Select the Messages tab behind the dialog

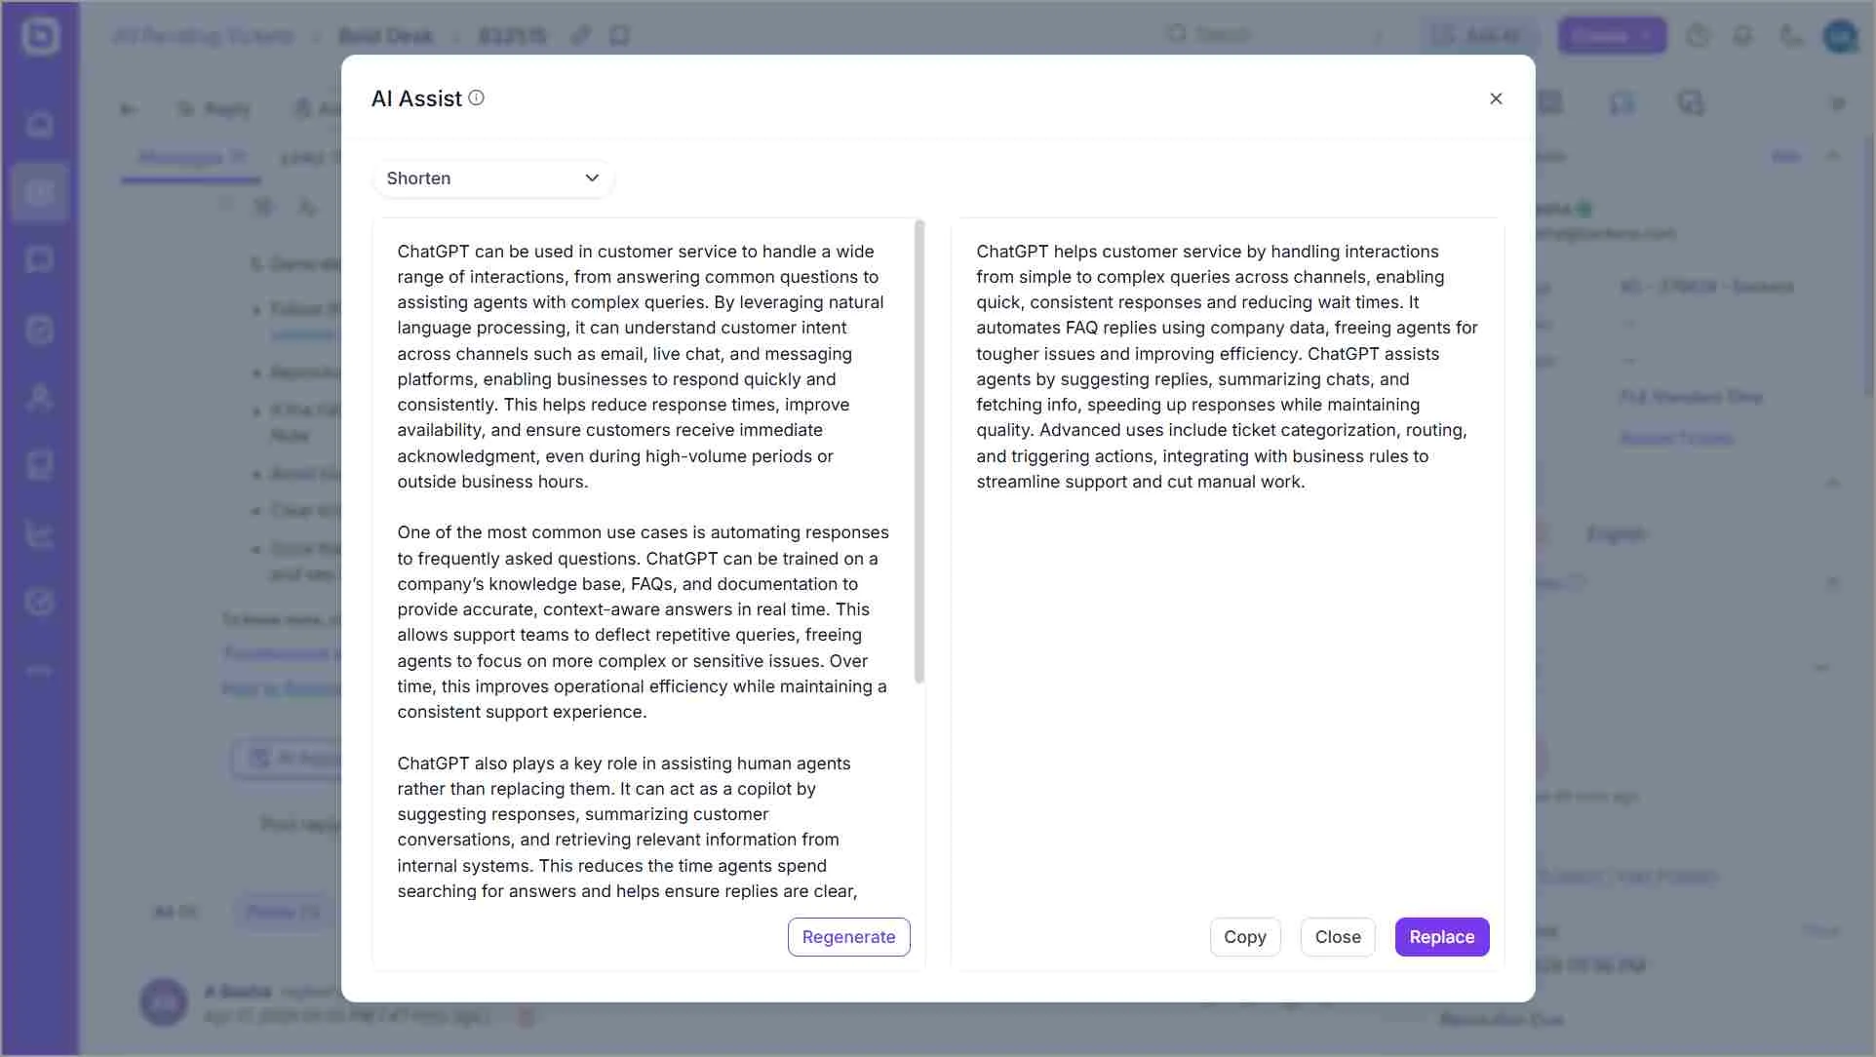pyautogui.click(x=190, y=157)
